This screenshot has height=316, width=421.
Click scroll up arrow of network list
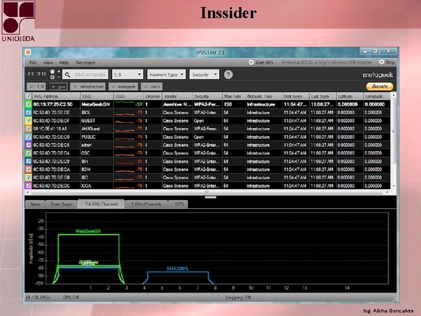[x=394, y=95]
